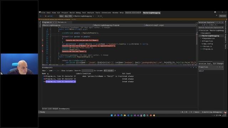Open the File menu

pyautogui.click(x=43, y=13)
